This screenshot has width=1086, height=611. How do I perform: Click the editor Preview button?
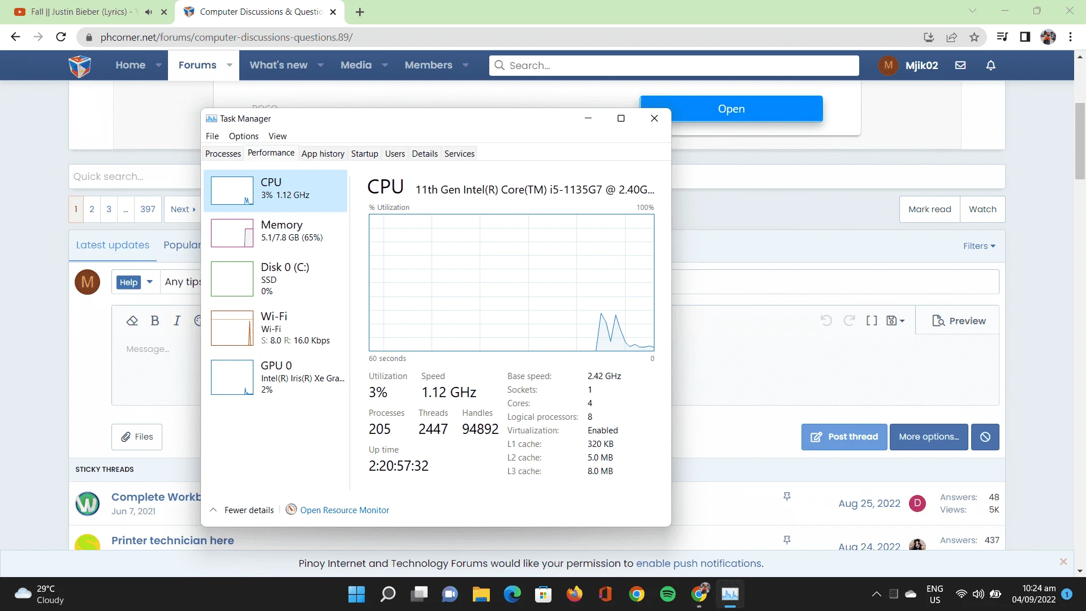click(959, 321)
